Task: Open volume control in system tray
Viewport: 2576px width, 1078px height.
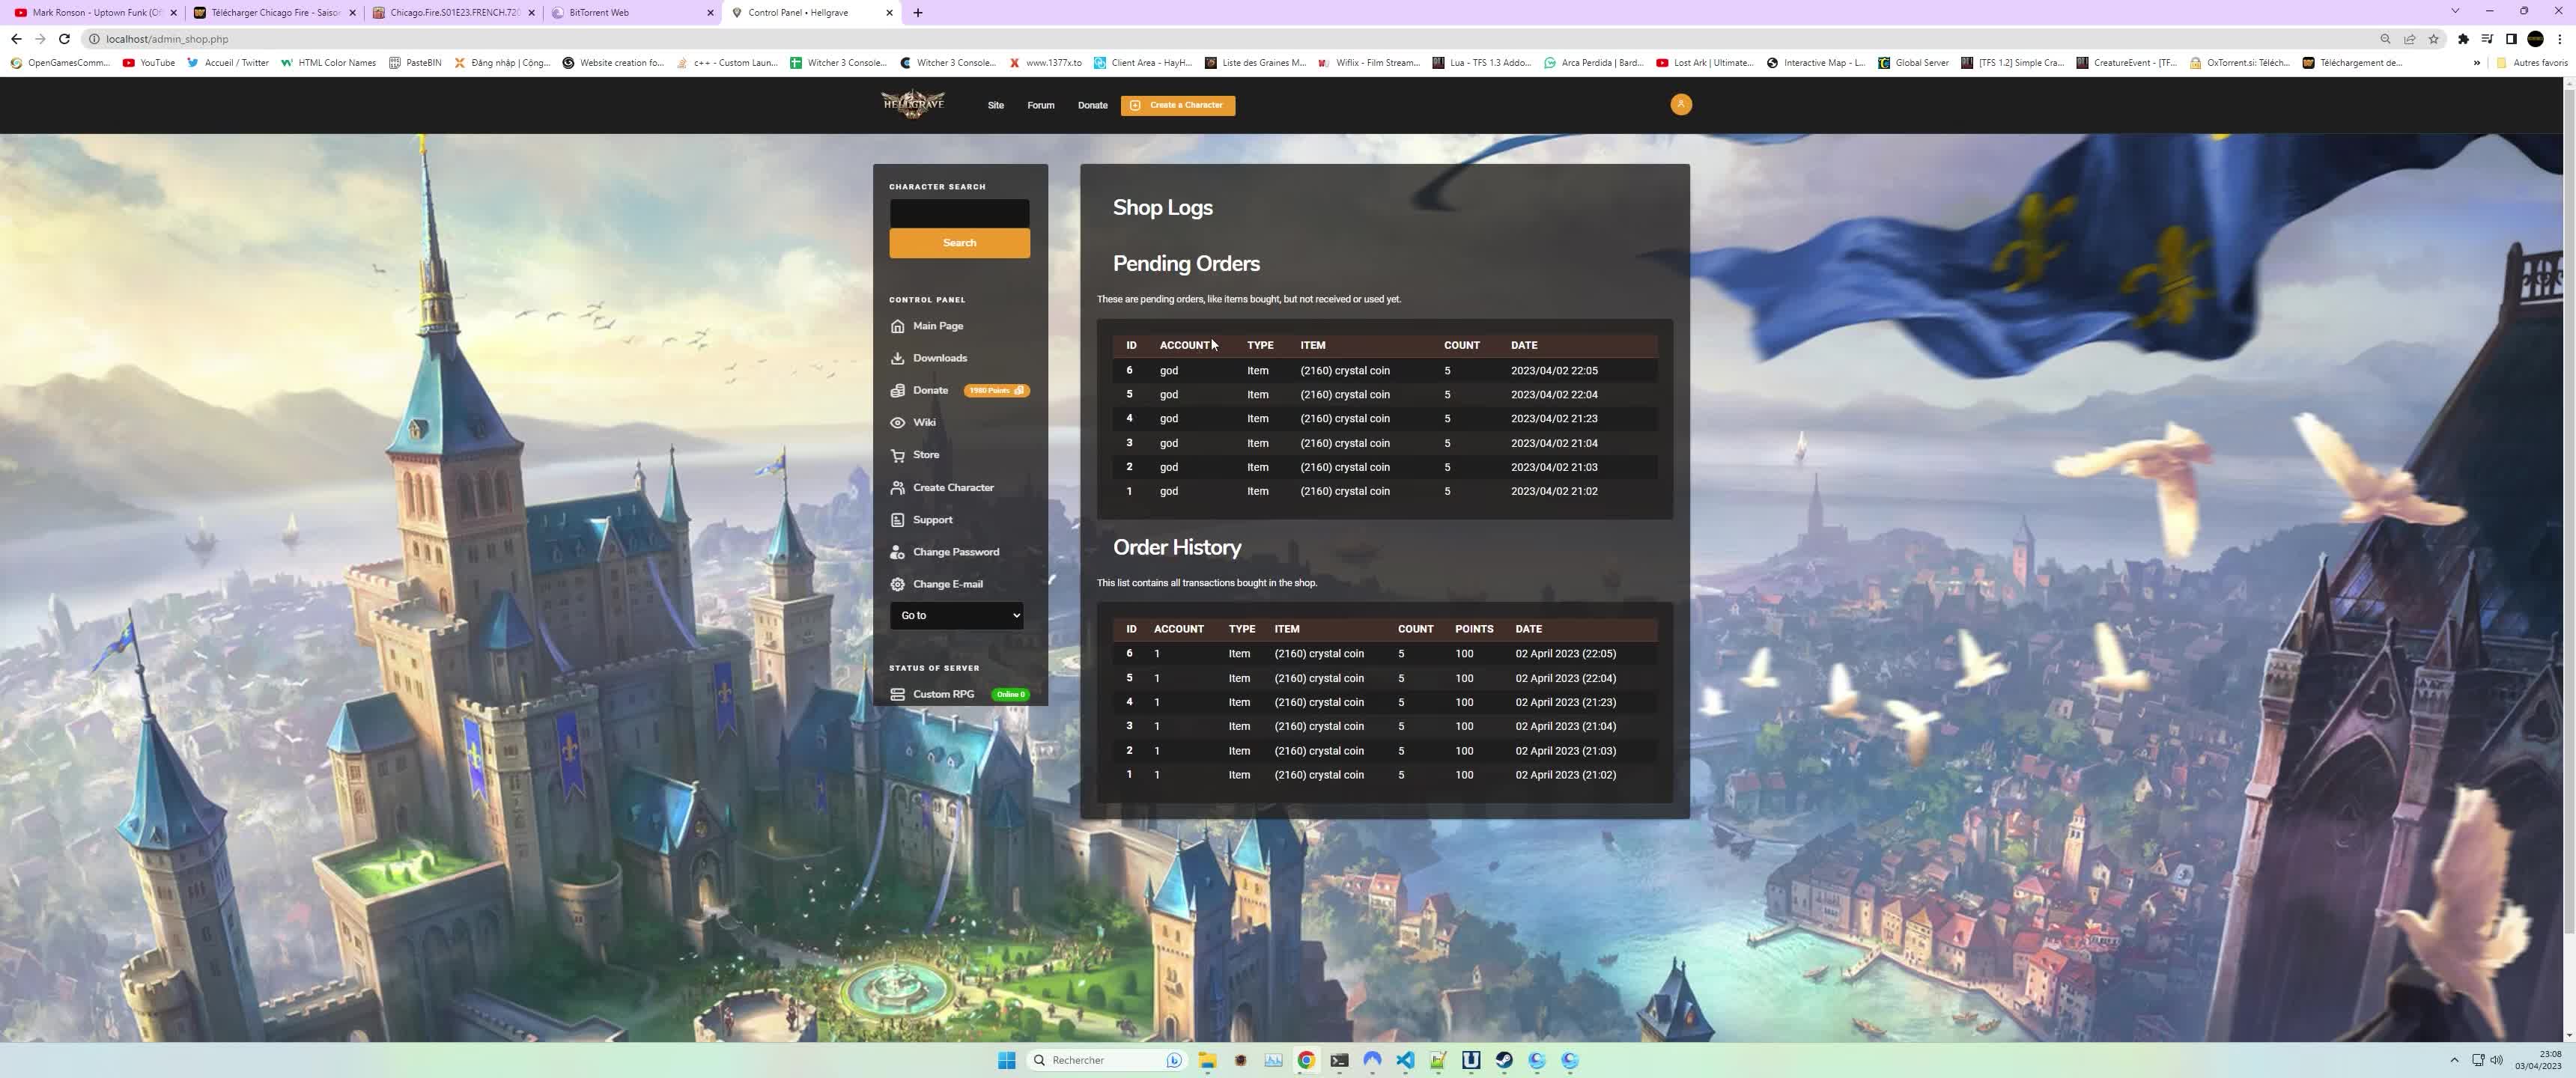Action: point(2497,1060)
